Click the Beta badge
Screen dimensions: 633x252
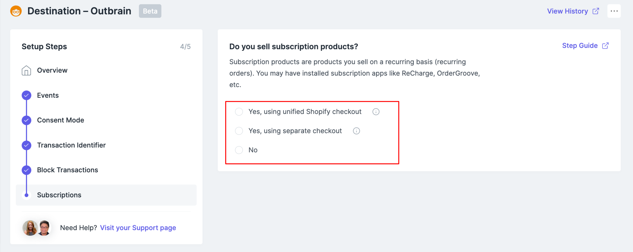coord(150,11)
